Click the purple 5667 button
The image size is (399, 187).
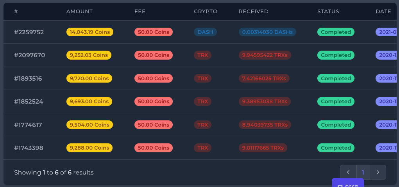click(x=347, y=184)
